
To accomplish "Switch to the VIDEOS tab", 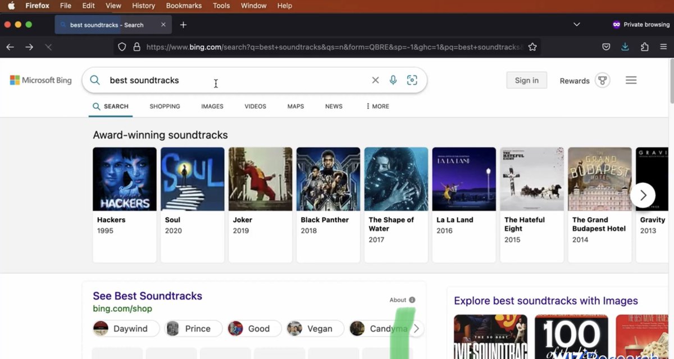I will (255, 106).
